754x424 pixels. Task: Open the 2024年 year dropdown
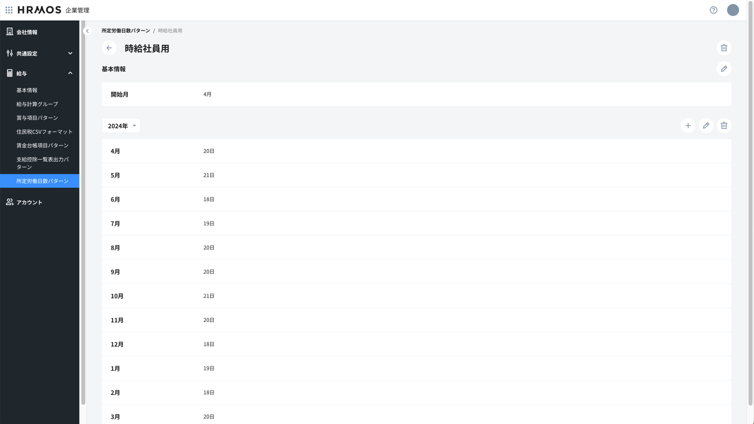(121, 126)
